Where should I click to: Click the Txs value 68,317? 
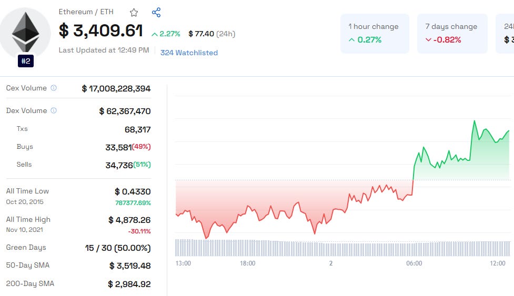coord(138,130)
